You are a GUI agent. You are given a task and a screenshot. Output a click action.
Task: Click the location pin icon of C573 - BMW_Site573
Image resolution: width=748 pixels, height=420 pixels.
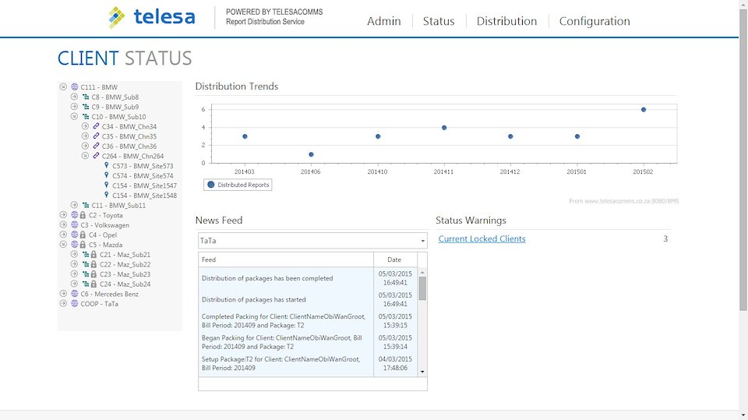click(107, 165)
